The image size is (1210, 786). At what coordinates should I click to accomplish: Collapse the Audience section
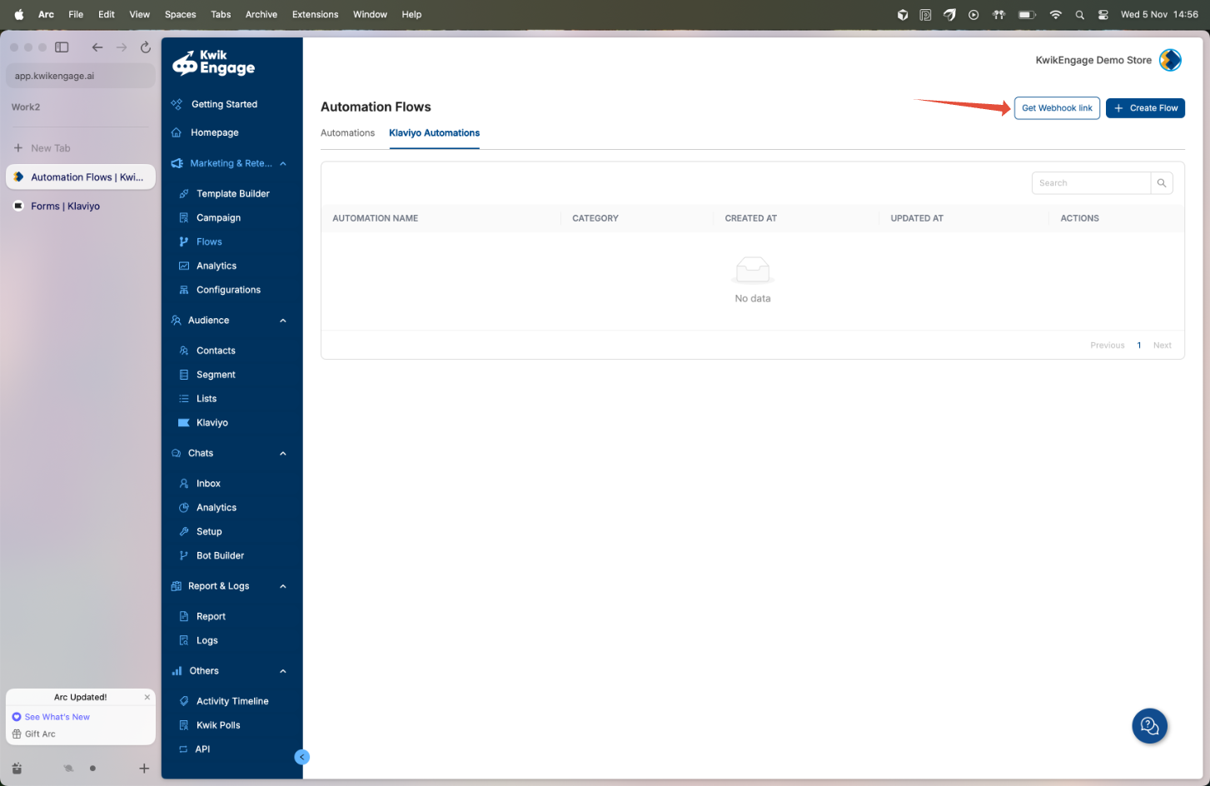pyautogui.click(x=283, y=321)
